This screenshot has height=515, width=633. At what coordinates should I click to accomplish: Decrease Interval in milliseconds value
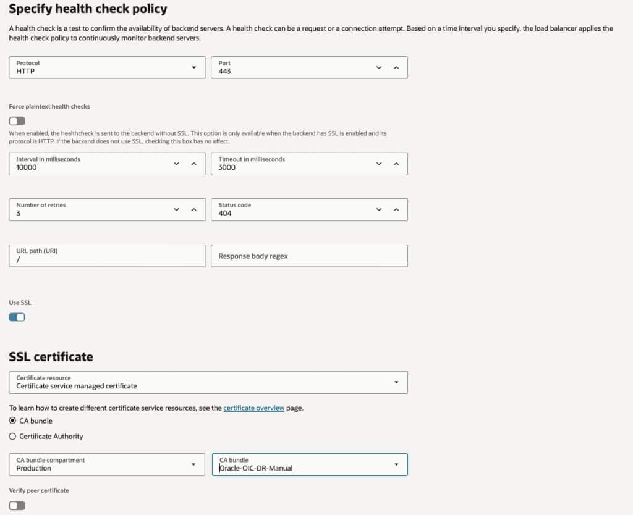(x=177, y=164)
